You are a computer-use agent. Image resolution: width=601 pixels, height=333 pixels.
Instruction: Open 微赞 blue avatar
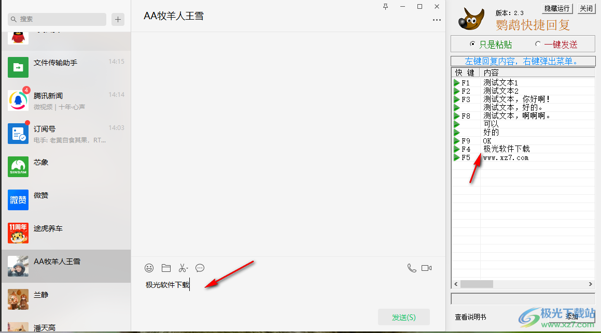pyautogui.click(x=18, y=200)
